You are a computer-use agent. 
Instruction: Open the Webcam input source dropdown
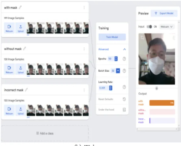click(x=166, y=27)
